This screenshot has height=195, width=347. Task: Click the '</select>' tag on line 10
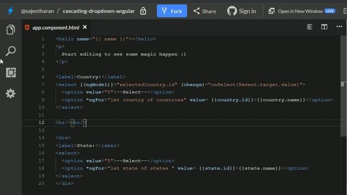tap(69, 107)
